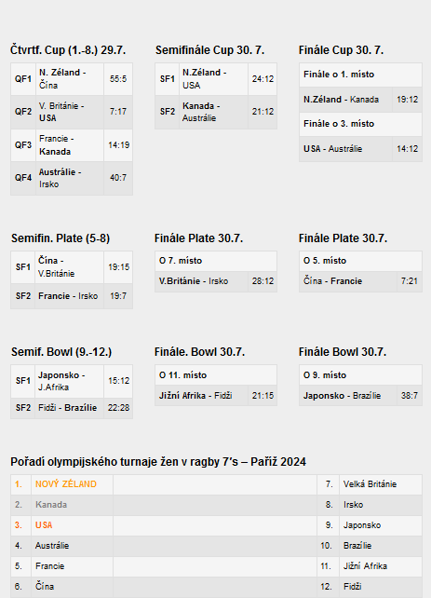This screenshot has height=598, width=431.
Task: Select the Fidži - Brazílie 22:28 score
Action: 118,408
